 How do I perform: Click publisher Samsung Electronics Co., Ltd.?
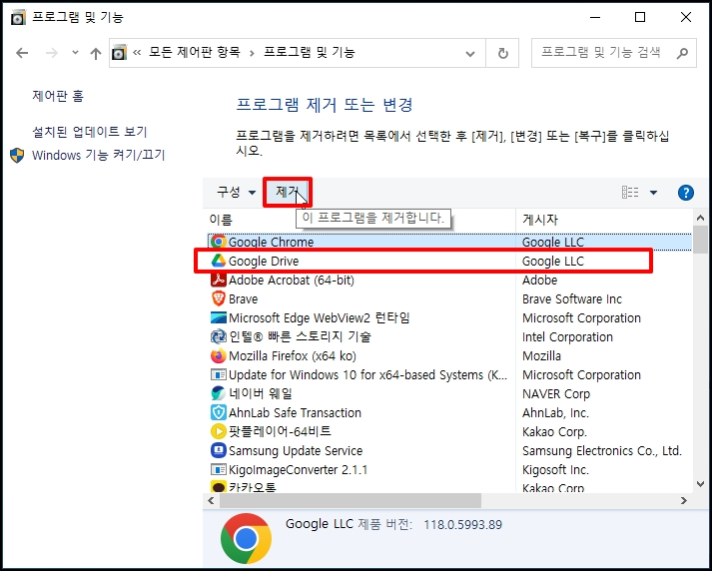602,451
